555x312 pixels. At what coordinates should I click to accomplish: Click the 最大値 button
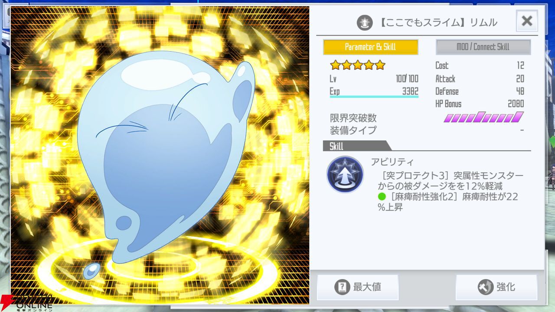point(358,287)
